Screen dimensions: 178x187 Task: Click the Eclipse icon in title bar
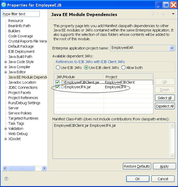click(x=4, y=5)
